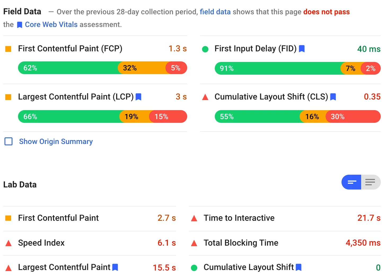
Task: Expand the First Contentful Paint lab metric
Action: (x=58, y=218)
